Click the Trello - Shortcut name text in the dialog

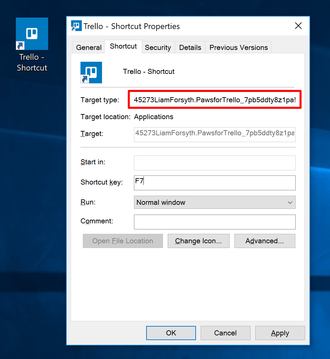click(x=148, y=72)
